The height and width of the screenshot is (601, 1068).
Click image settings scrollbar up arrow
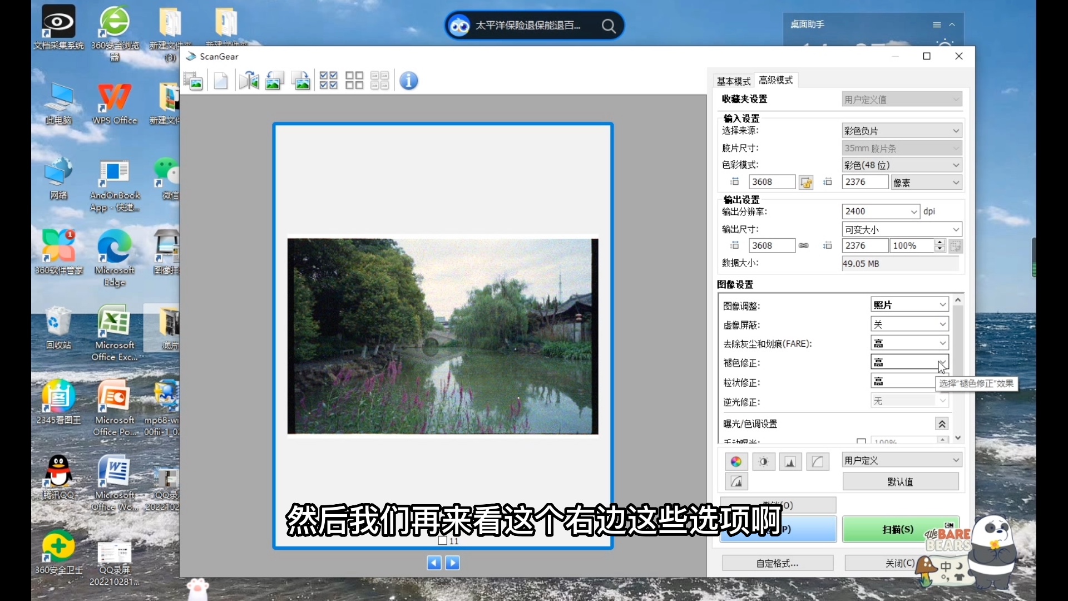click(x=958, y=300)
